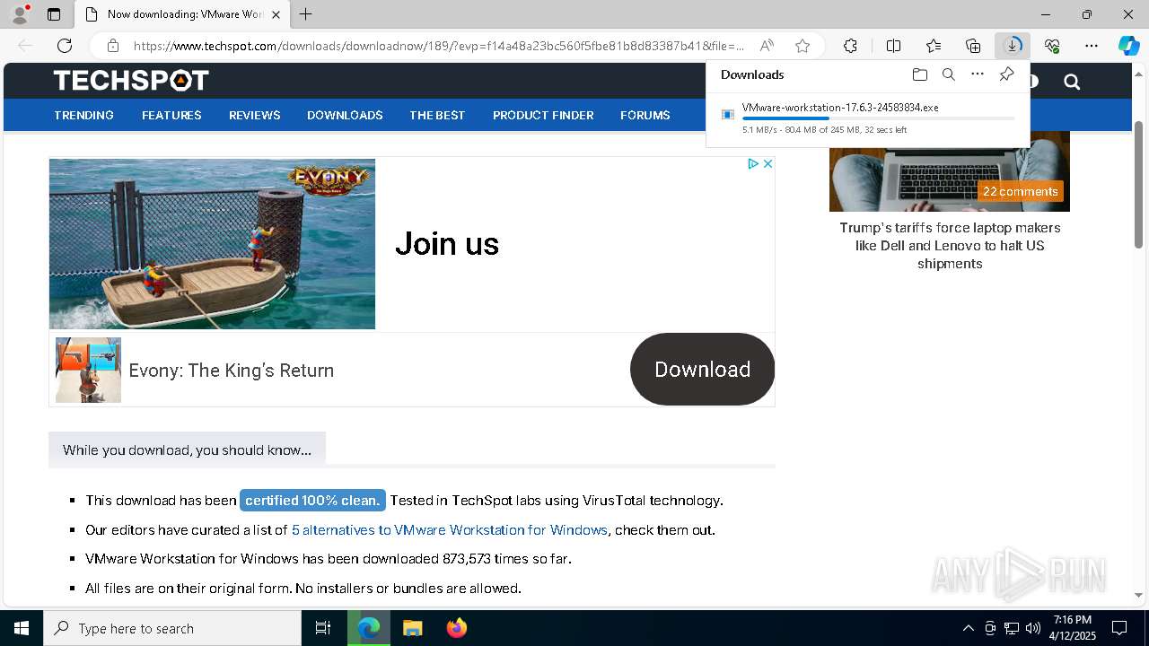Focus the taskbar search box
The height and width of the screenshot is (646, 1149).
(172, 628)
